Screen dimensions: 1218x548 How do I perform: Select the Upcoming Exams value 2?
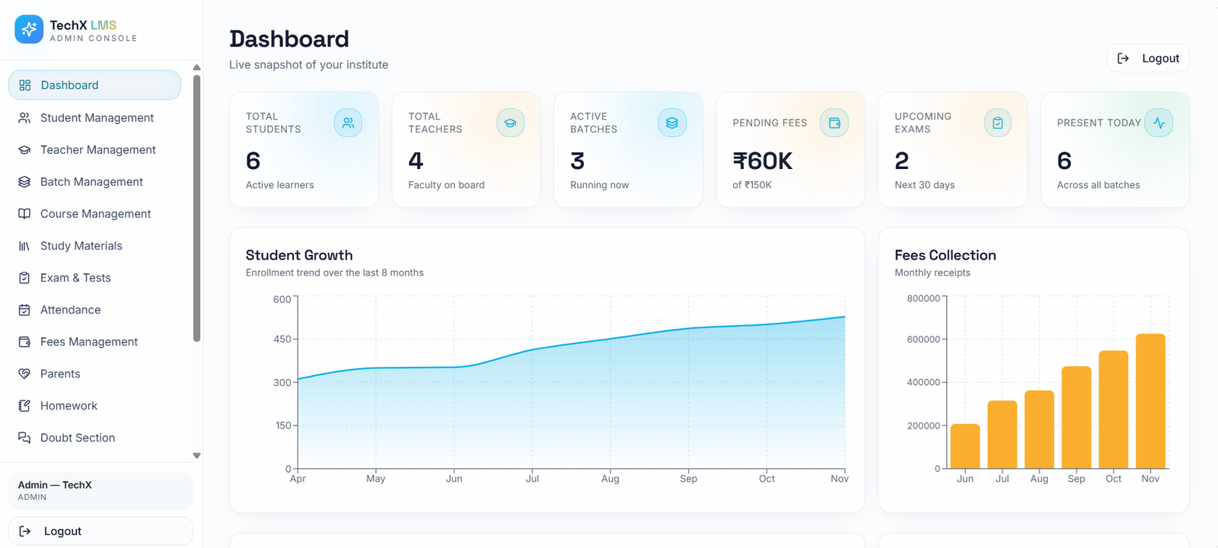coord(902,161)
